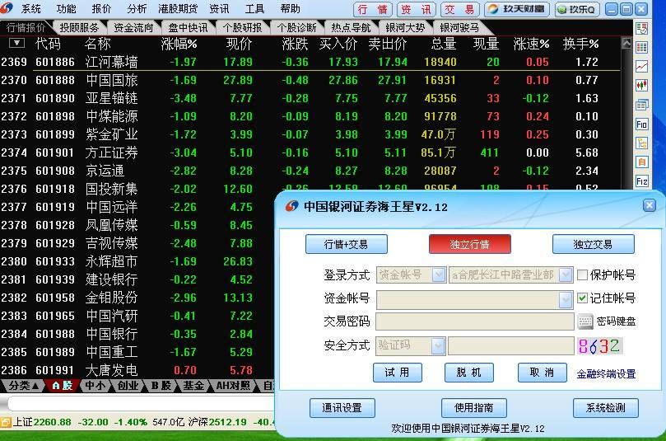Open the 合肥长江中路营业部 branch dropdown
Image resolution: width=666 pixels, height=441 pixels.
pyautogui.click(x=566, y=274)
